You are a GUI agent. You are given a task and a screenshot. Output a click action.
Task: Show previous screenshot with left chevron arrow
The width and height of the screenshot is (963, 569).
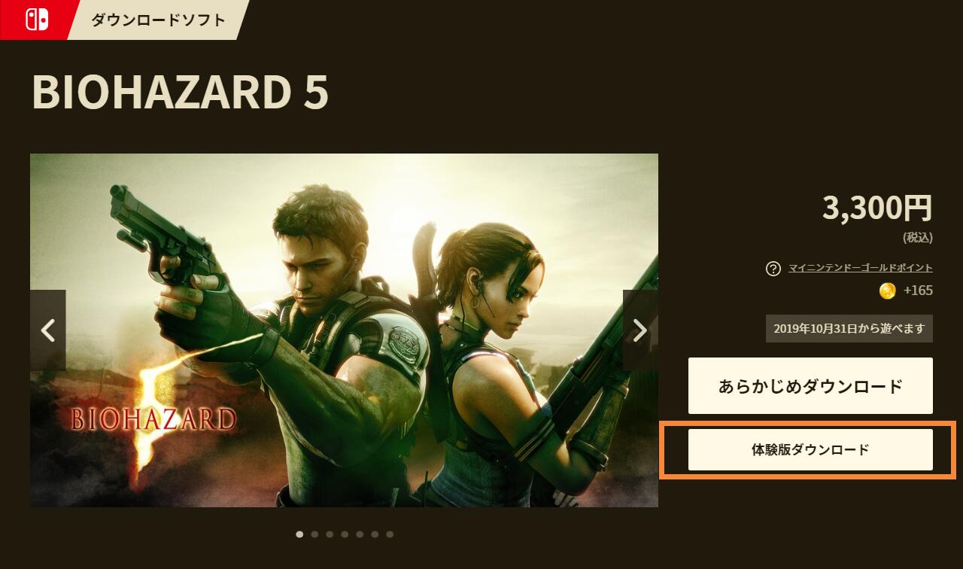pos(48,330)
